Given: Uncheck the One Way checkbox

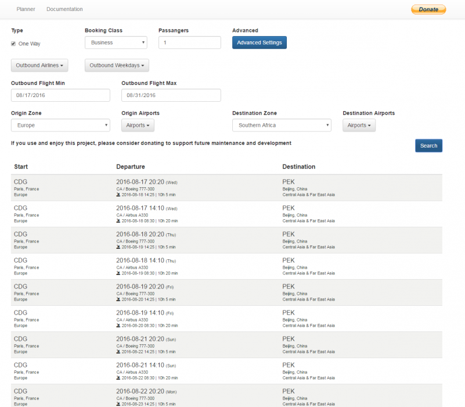Looking at the screenshot, I should point(13,44).
